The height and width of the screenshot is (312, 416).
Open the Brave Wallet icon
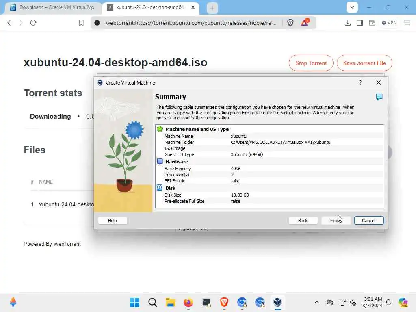(x=372, y=23)
